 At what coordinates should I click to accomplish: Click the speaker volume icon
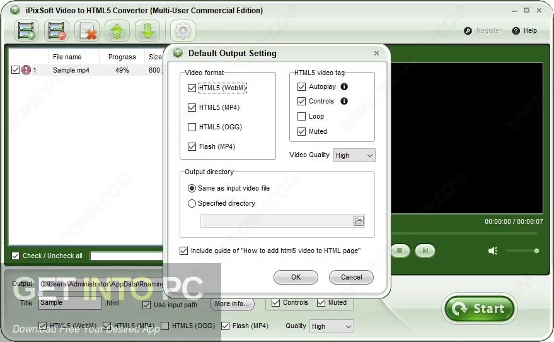tap(493, 251)
